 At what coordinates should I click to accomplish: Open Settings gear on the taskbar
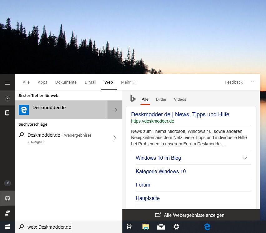click(176, 227)
